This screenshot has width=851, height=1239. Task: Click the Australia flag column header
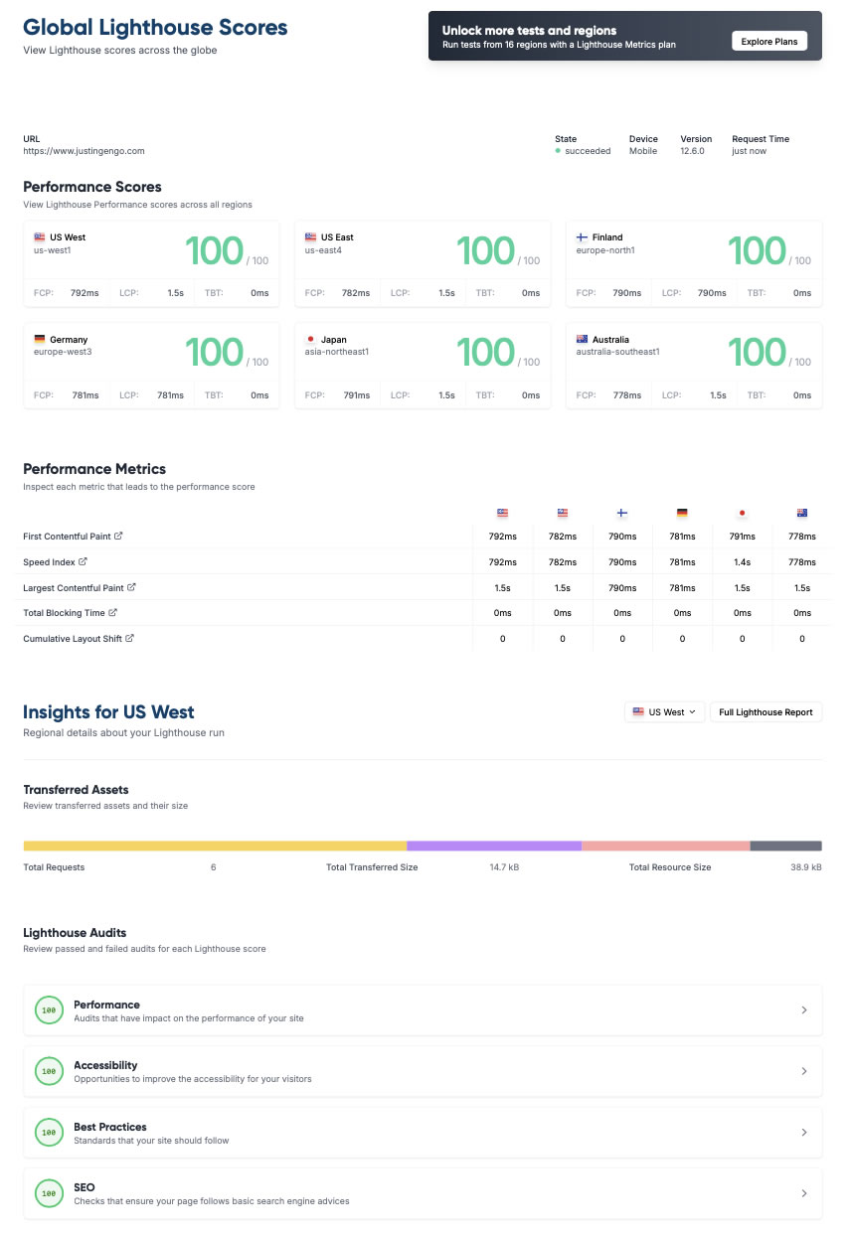[x=802, y=513]
